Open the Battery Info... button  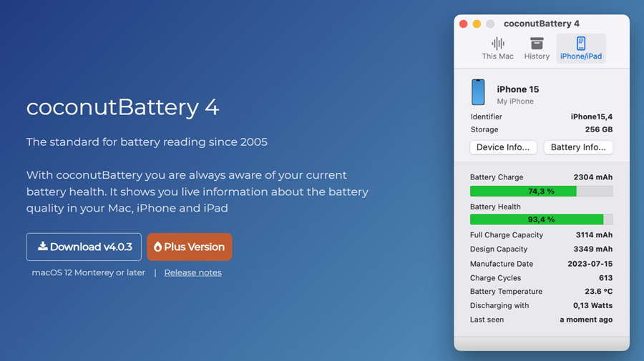[x=578, y=147]
